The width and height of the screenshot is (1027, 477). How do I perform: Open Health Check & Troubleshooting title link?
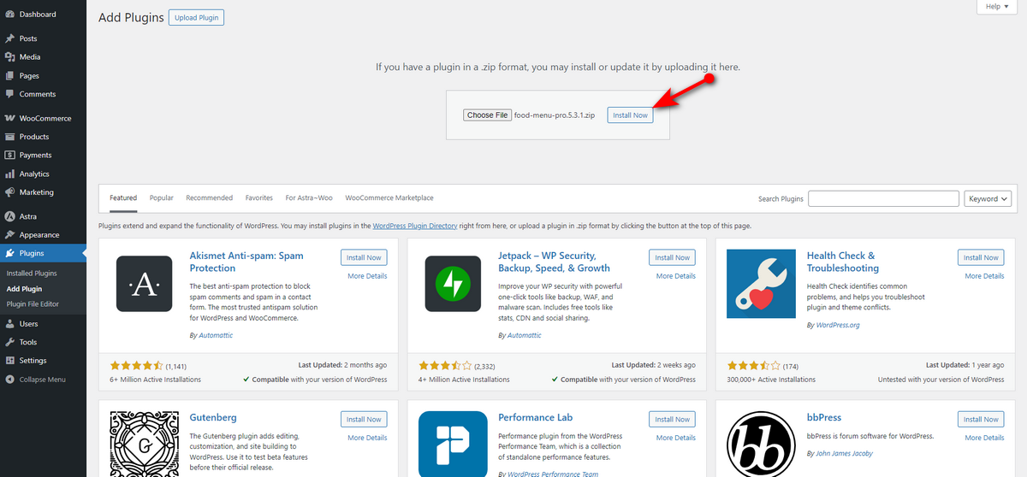pos(843,262)
